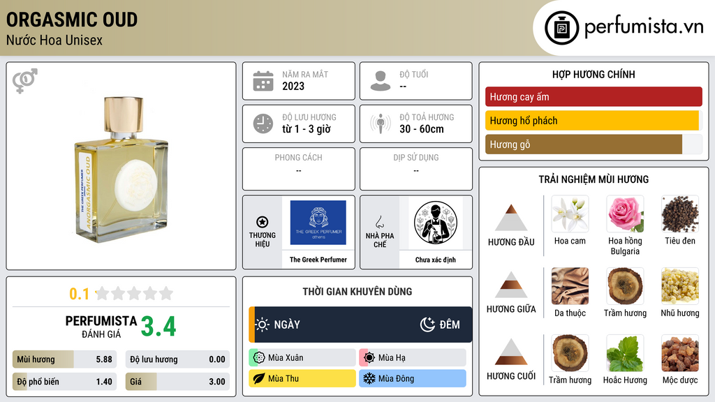The image size is (715, 402).
Task: Click the release year value 2023
Action: (x=293, y=86)
